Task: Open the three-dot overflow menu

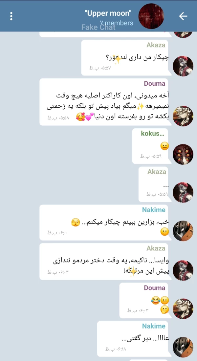Action: pos(11,16)
